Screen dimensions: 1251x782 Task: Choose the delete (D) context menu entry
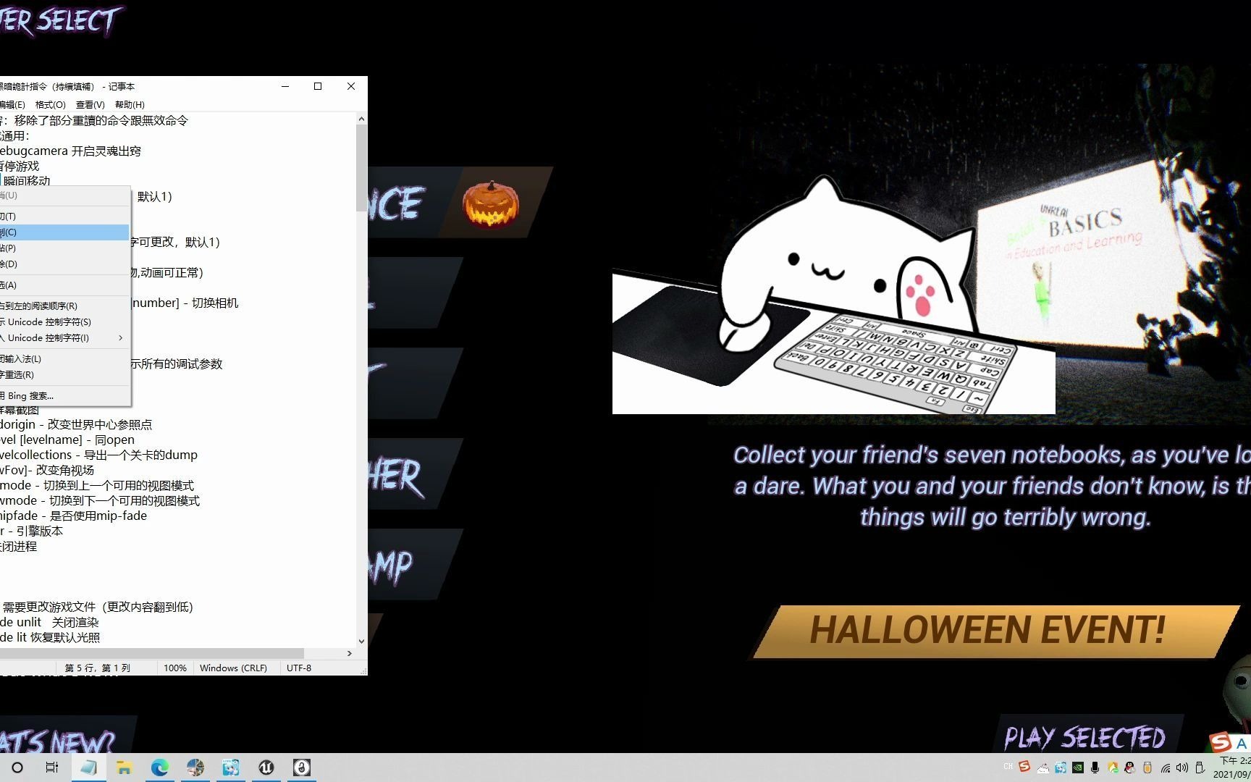click(64, 264)
